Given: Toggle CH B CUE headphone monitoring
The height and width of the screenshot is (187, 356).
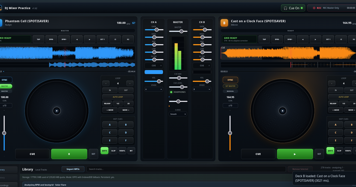Looking at the screenshot, I should pos(202,66).
